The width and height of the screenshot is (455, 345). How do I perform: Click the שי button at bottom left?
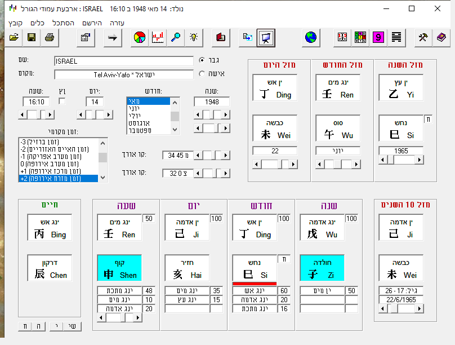pos(73,326)
